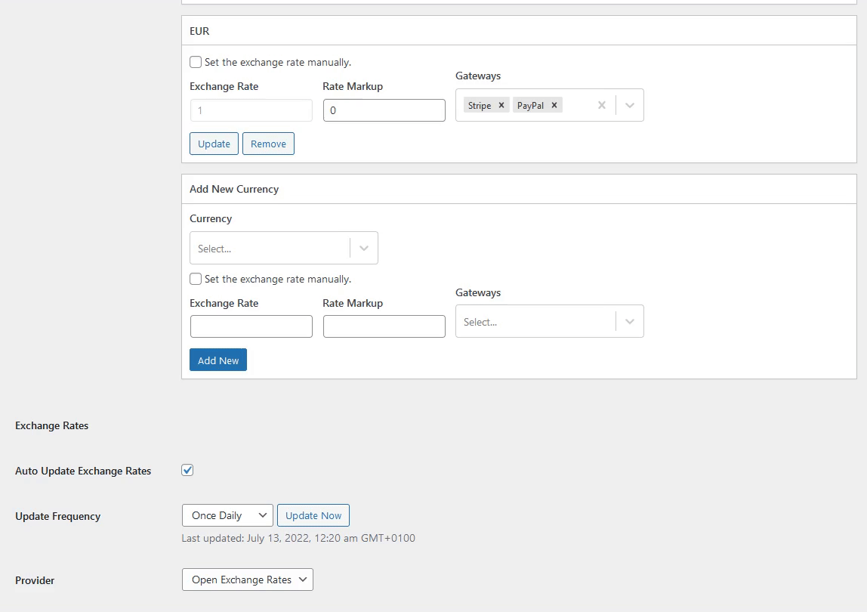Click the new currency Rate Markup field
The width and height of the screenshot is (867, 612).
[384, 326]
